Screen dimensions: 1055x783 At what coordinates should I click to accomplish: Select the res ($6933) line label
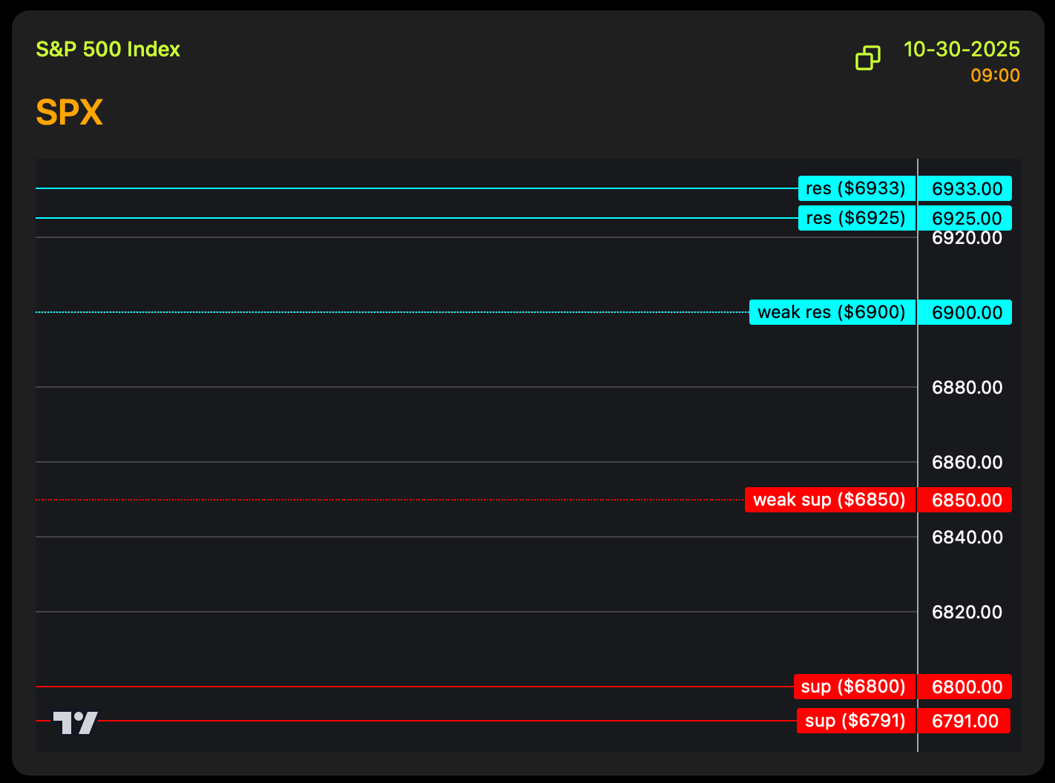click(856, 189)
